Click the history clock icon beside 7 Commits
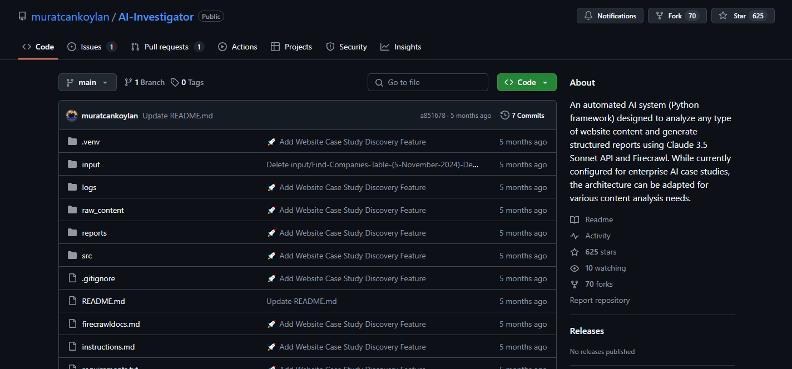Screen dimensions: 792x369 pyautogui.click(x=505, y=116)
